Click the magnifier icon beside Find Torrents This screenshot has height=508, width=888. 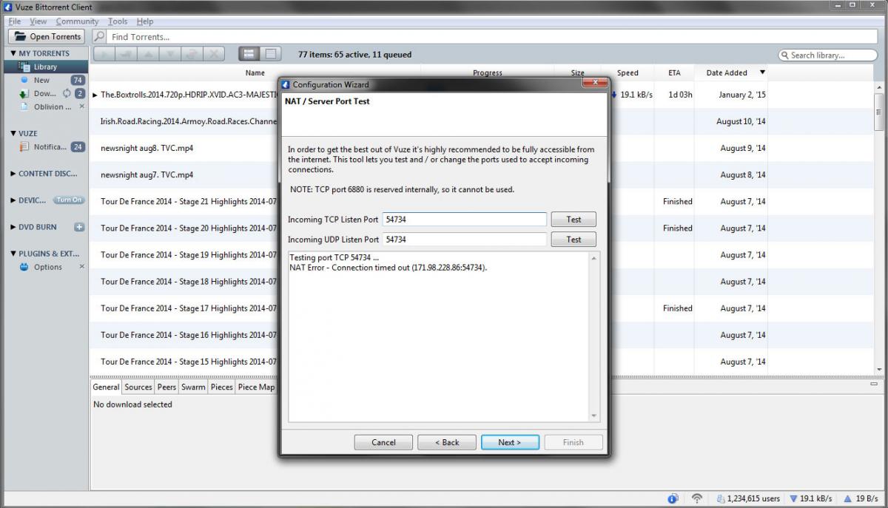click(x=99, y=36)
